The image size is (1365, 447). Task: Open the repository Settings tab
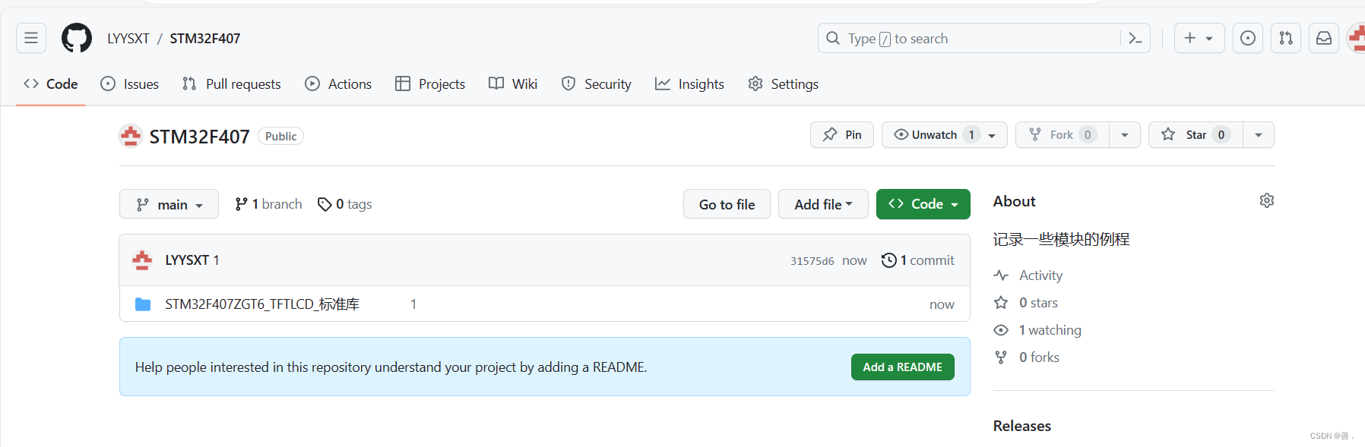[784, 84]
